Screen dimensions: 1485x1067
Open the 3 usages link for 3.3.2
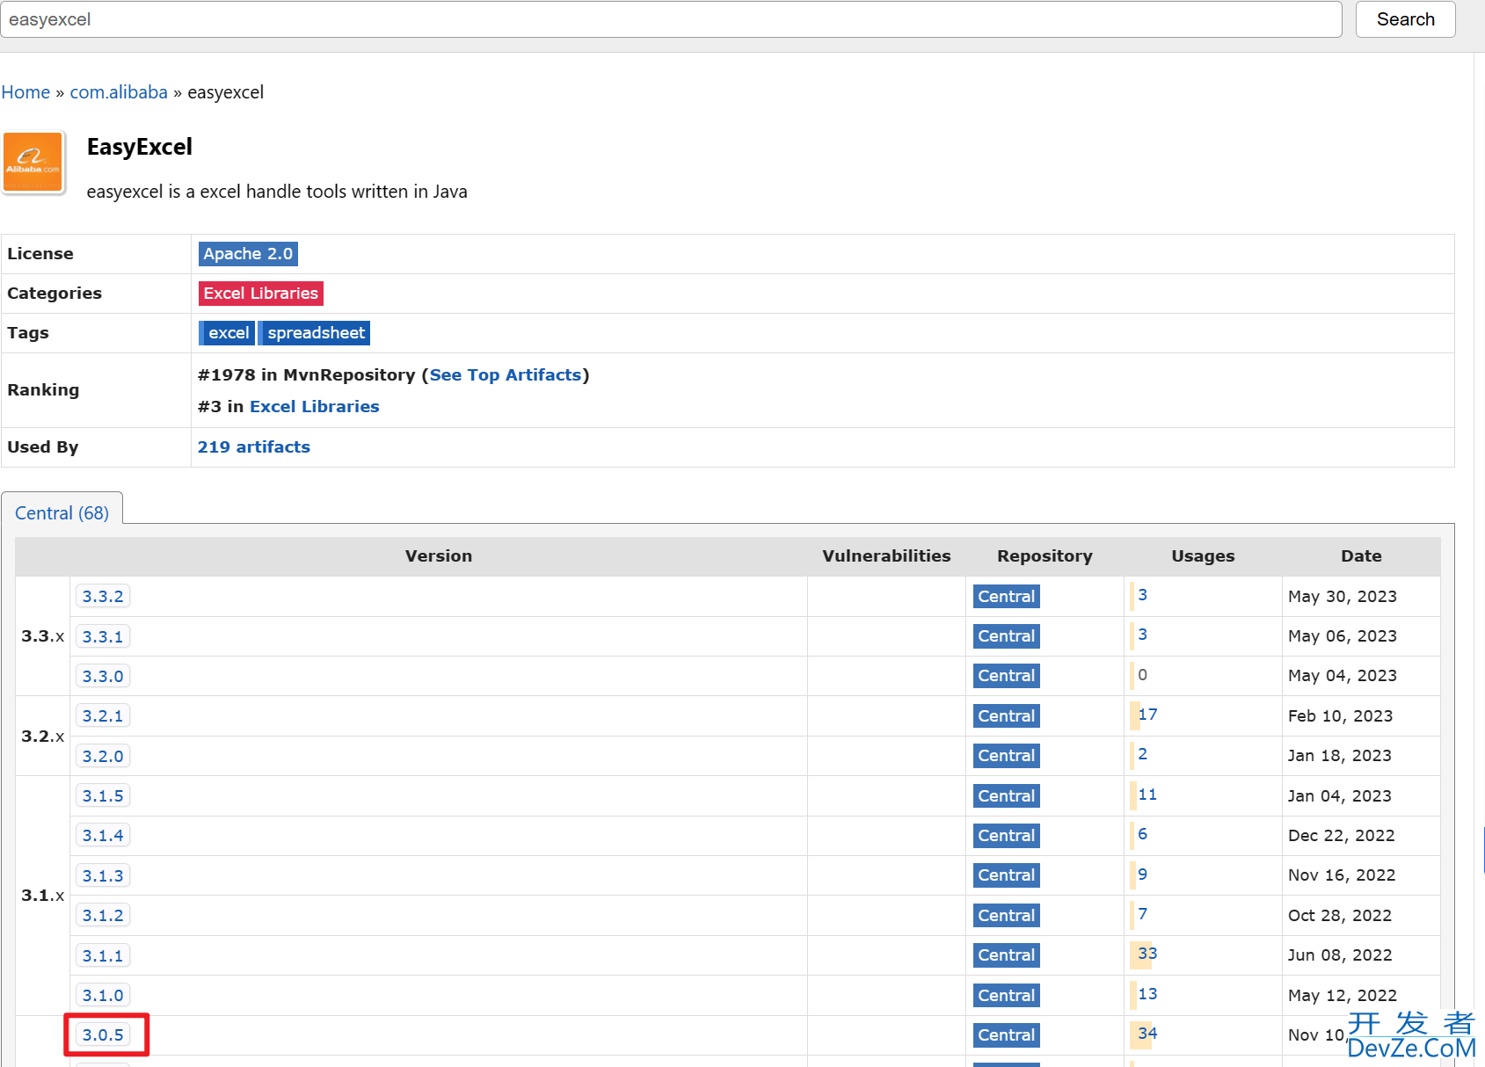tap(1142, 595)
